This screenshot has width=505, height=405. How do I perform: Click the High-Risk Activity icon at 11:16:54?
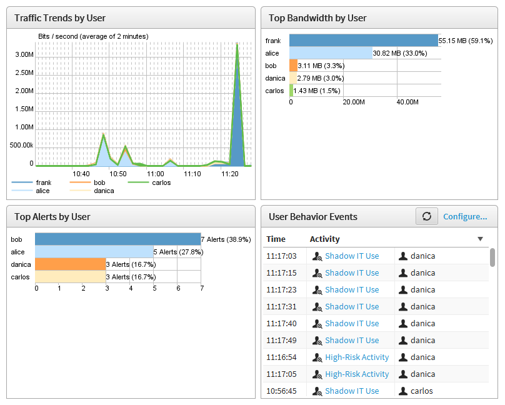316,357
